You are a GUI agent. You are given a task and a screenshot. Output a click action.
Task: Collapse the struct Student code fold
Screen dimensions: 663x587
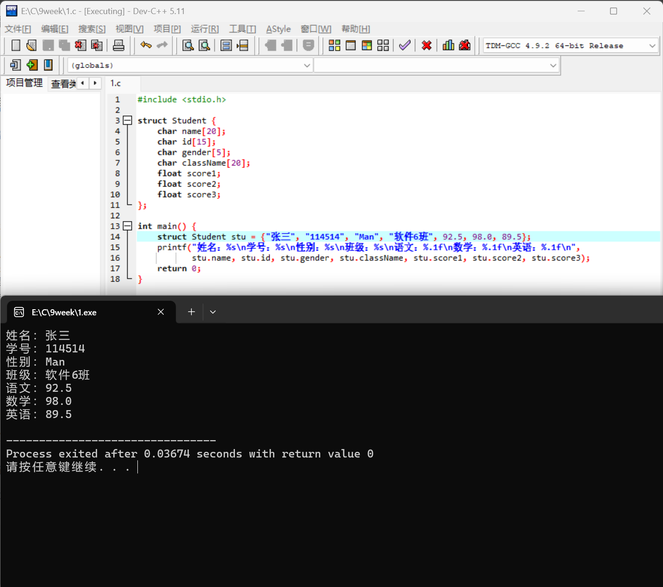point(127,121)
